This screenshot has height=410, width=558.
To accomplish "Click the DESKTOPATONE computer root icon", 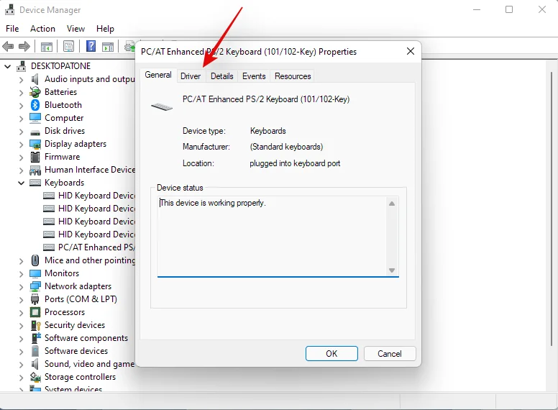I will [22, 66].
